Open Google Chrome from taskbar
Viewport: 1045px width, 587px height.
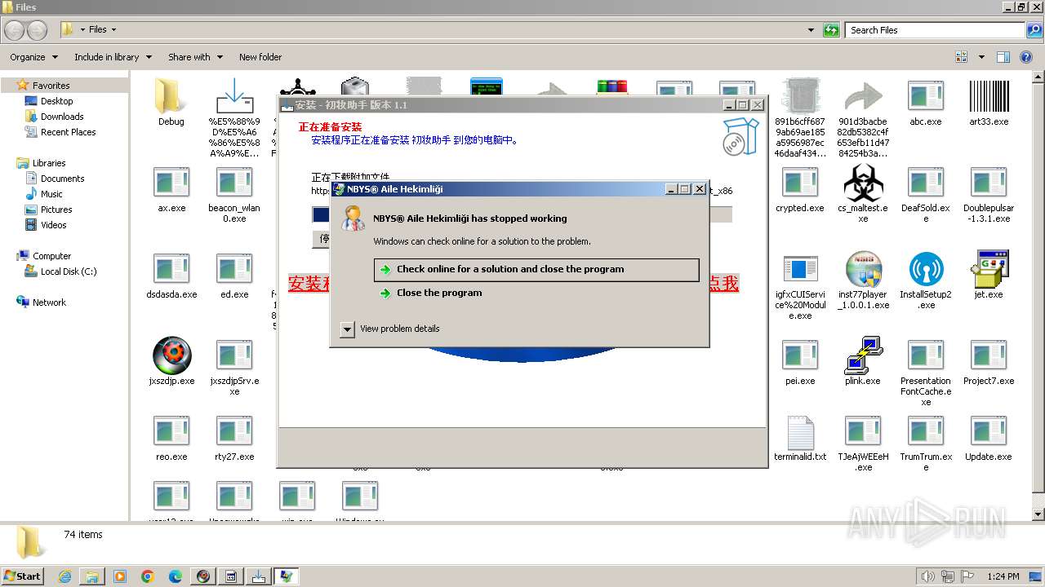pos(148,576)
